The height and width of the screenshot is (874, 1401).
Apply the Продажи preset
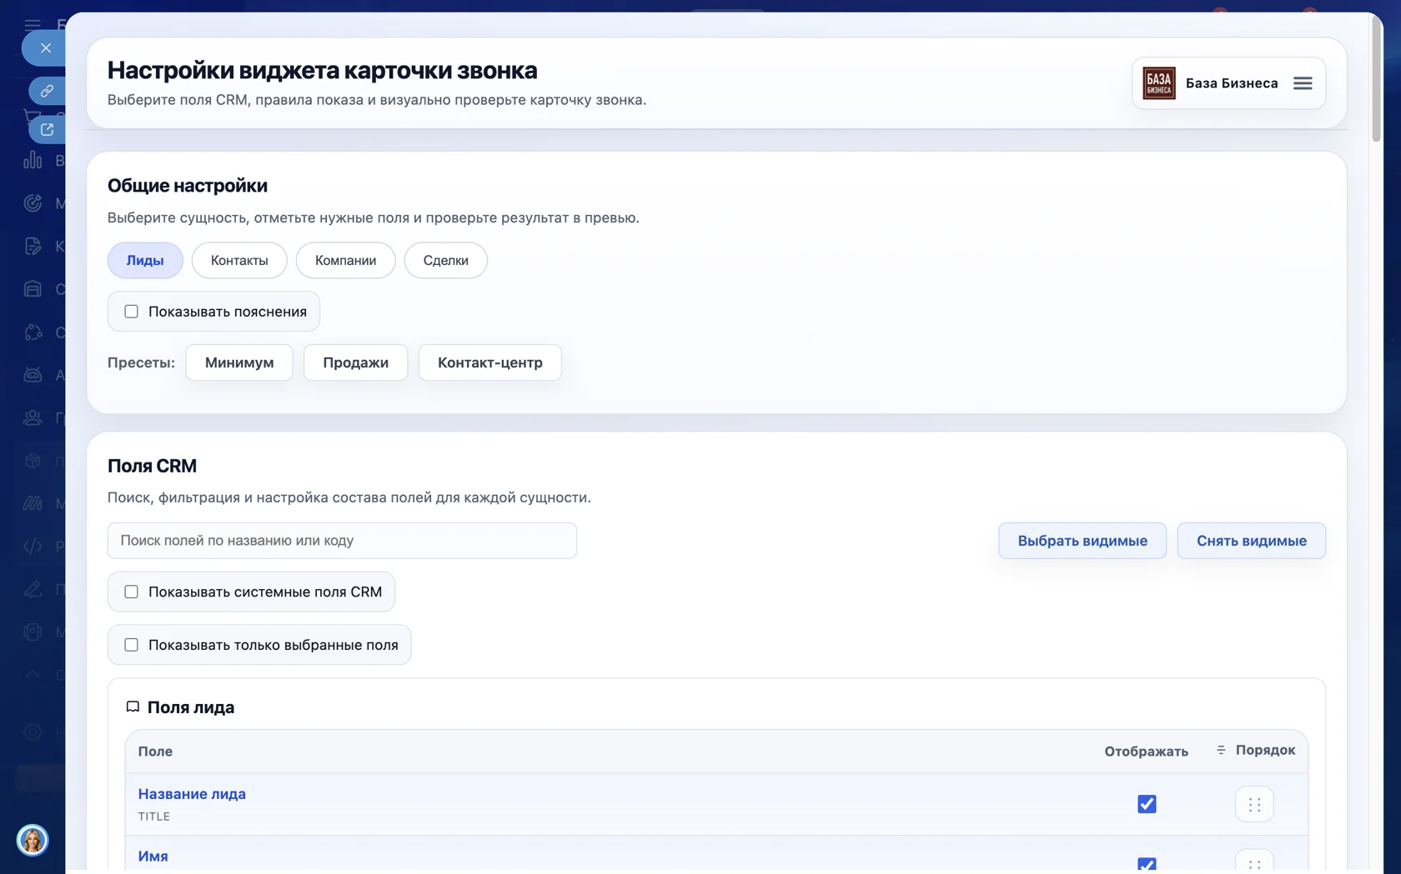coord(355,362)
